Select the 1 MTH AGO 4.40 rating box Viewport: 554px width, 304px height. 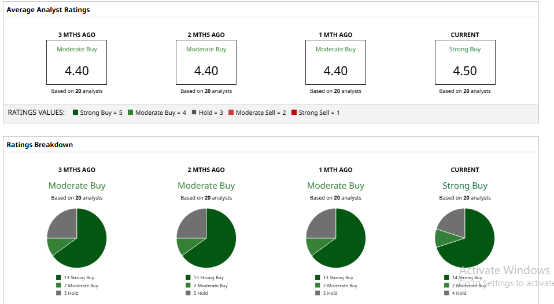point(335,62)
